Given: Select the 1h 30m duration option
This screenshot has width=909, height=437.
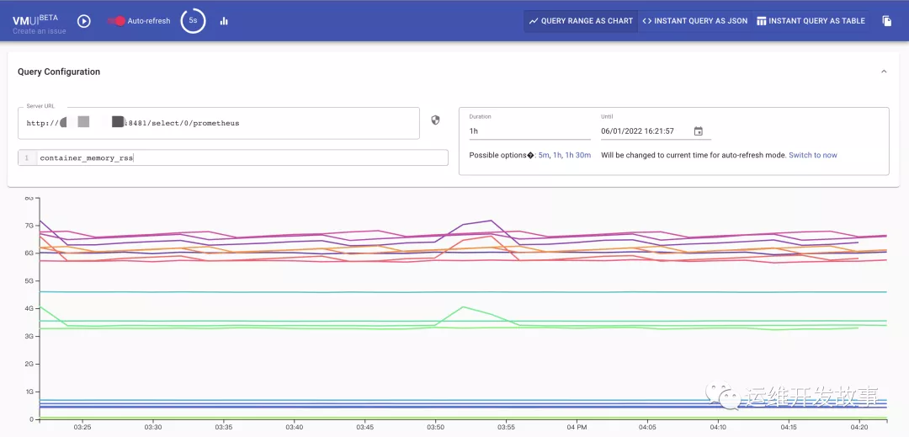Looking at the screenshot, I should coord(577,155).
